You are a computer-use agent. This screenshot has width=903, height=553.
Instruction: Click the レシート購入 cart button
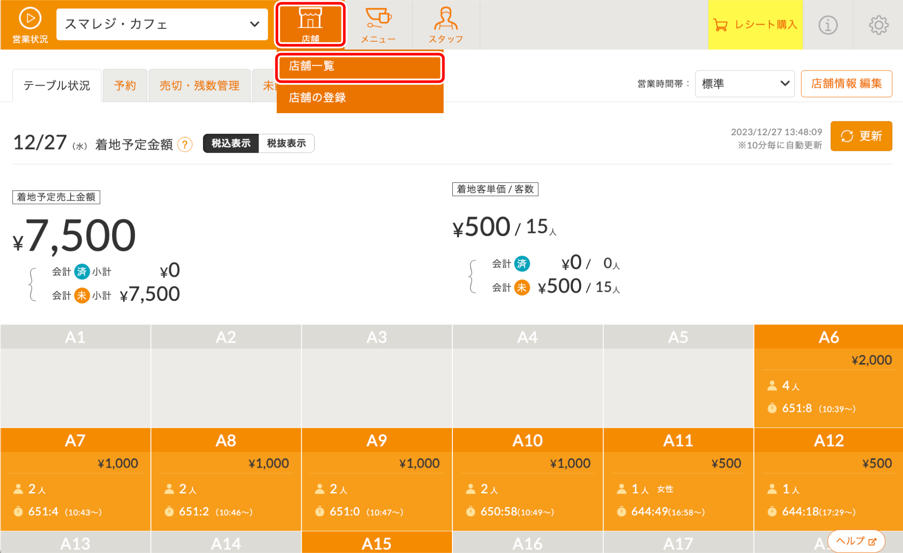[x=755, y=25]
